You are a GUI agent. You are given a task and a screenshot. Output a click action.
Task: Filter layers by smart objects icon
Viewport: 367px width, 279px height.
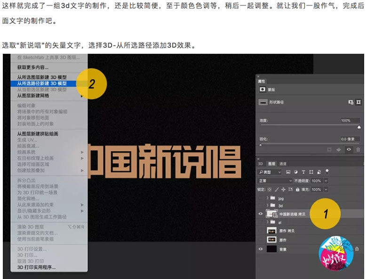point(319,172)
